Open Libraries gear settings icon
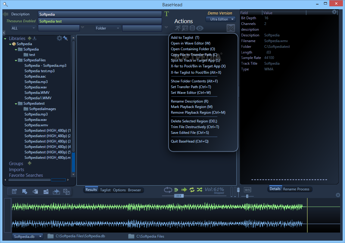The height and width of the screenshot is (243, 345). coord(59,38)
